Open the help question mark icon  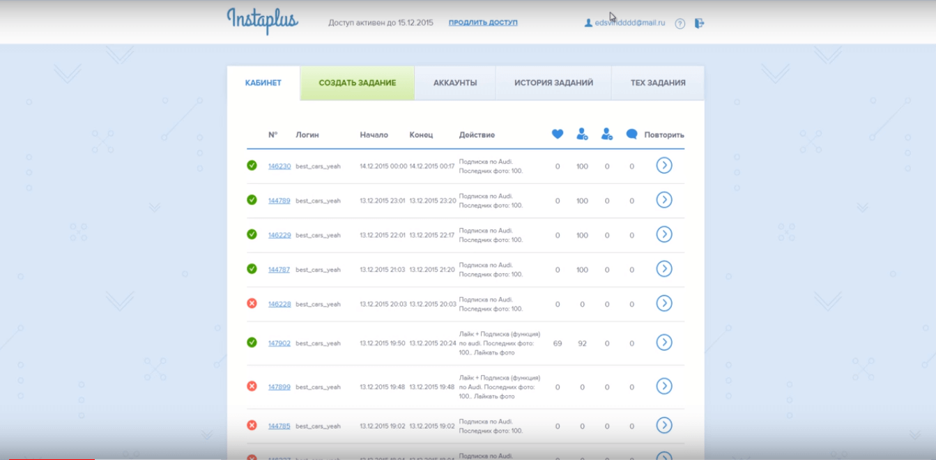[x=680, y=24]
